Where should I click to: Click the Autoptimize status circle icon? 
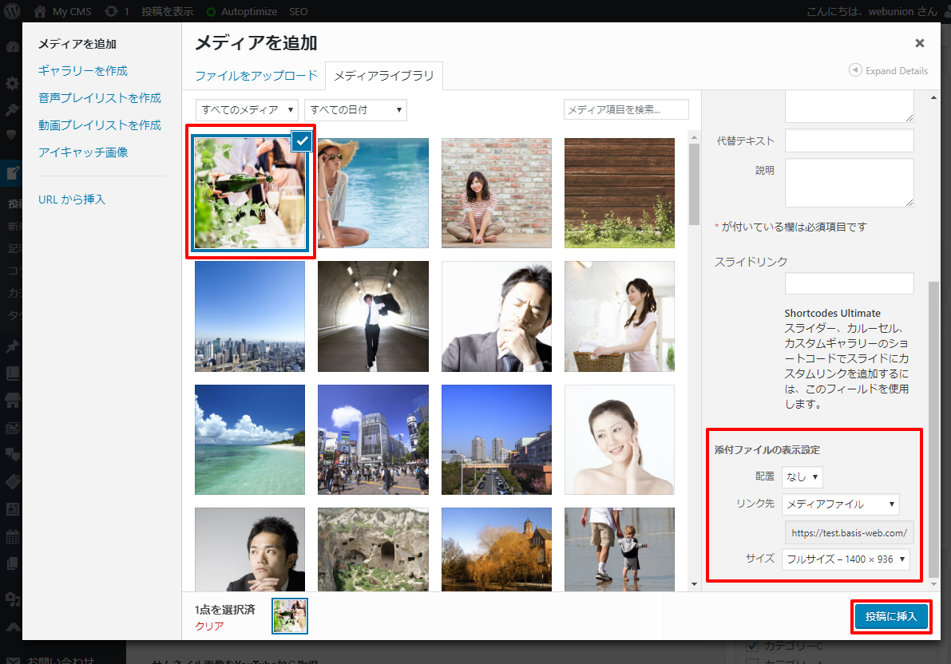211,11
